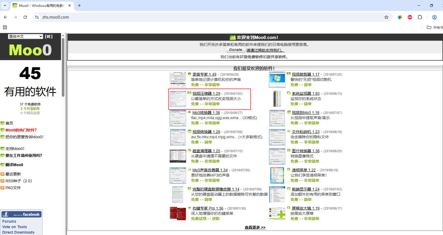Click the Moo0 logo in sidebar
443x235 pixels.
pos(30,50)
